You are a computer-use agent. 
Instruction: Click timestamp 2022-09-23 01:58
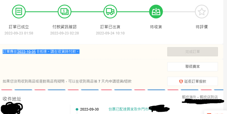[x=19, y=33]
